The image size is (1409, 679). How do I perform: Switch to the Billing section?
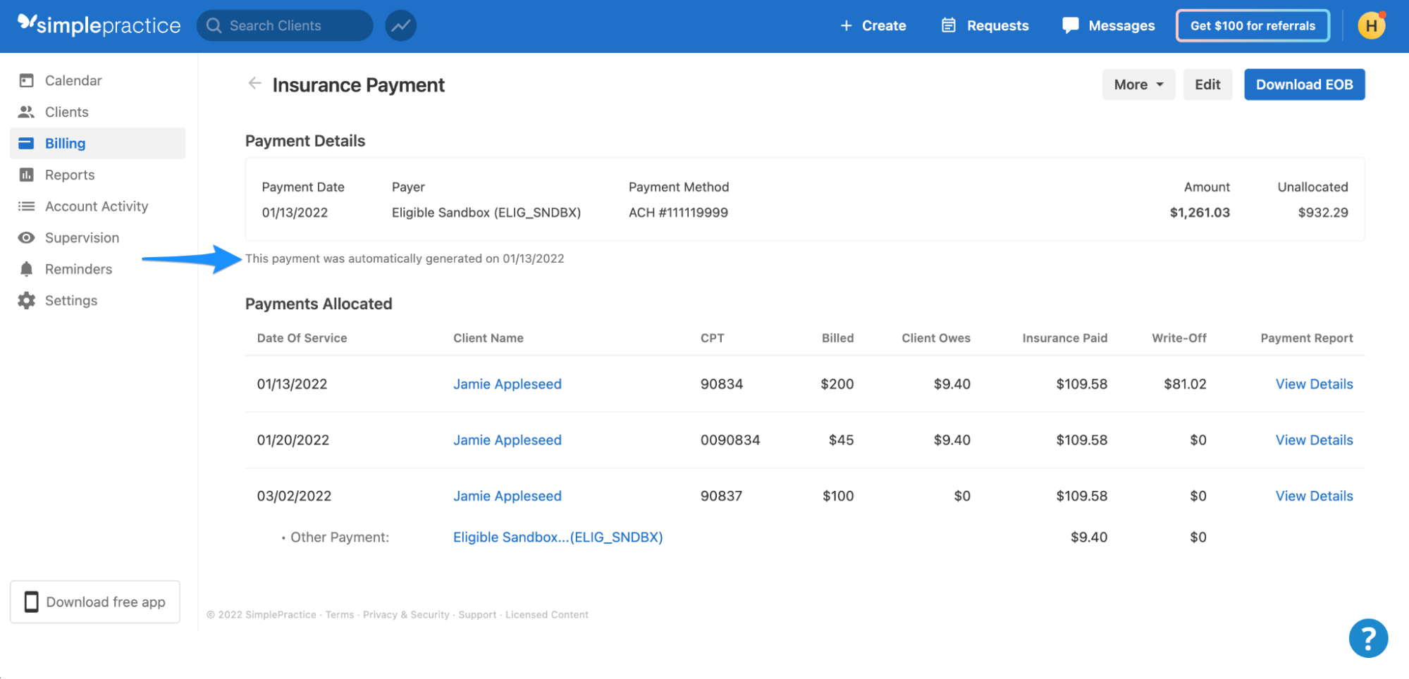point(65,142)
